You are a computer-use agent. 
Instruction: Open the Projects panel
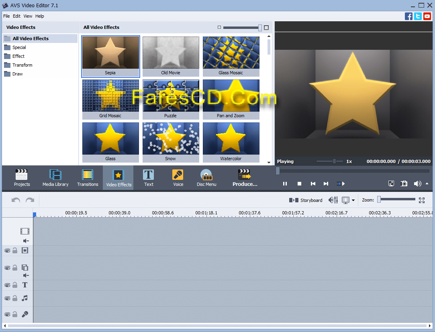point(22,178)
